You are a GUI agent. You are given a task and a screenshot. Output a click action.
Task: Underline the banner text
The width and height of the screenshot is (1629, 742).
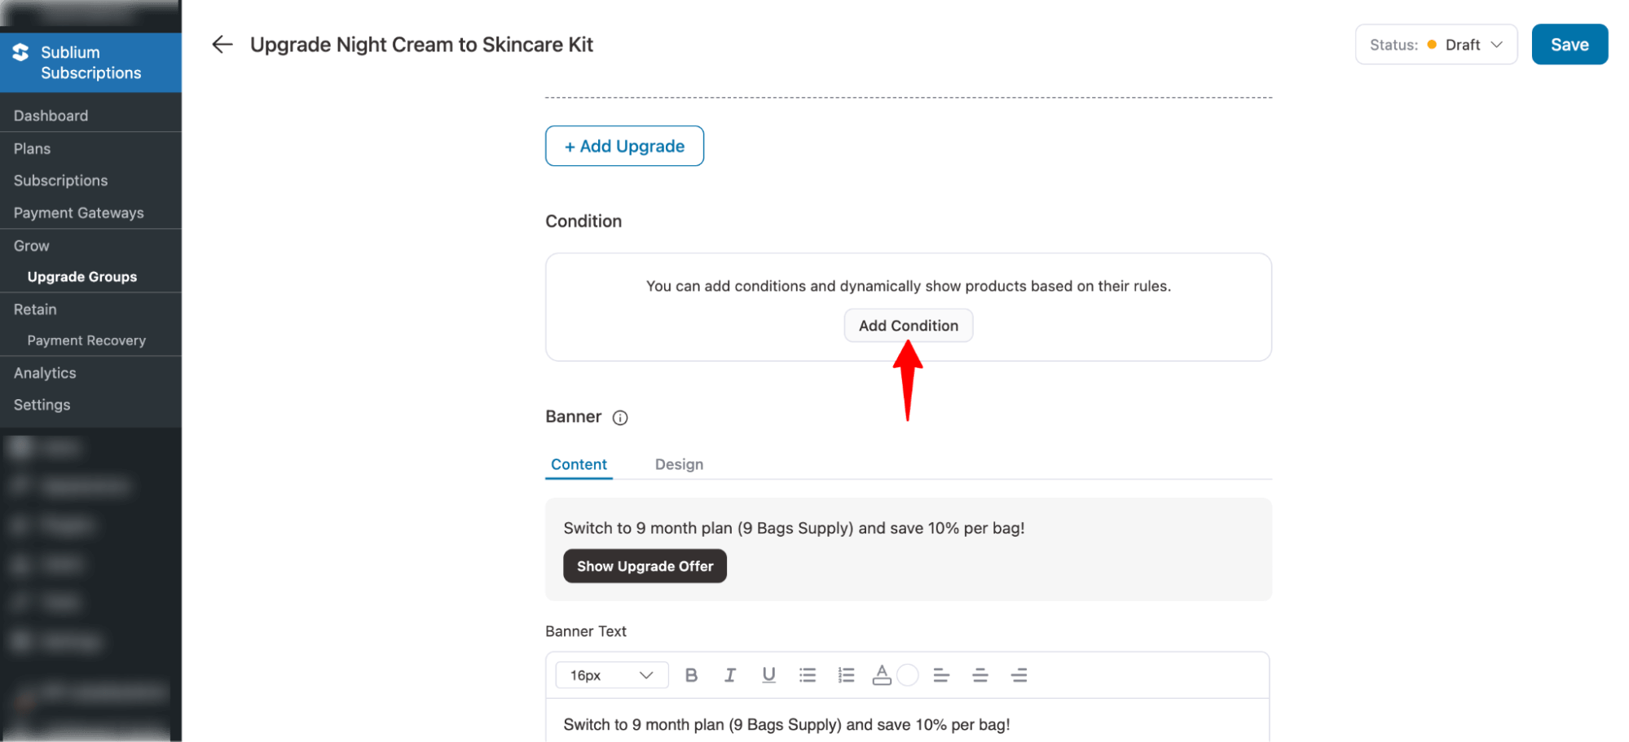768,675
